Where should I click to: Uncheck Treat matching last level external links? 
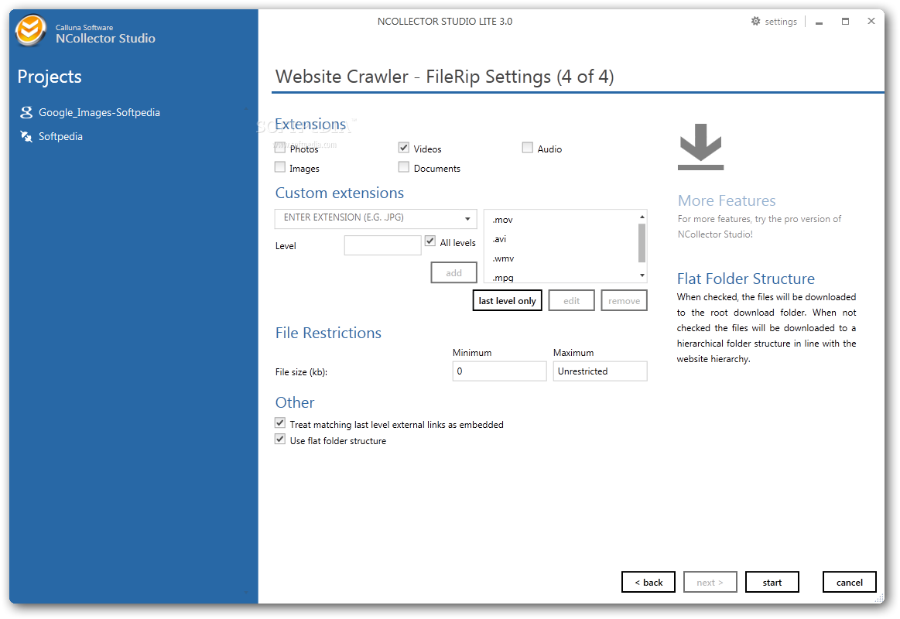(280, 423)
